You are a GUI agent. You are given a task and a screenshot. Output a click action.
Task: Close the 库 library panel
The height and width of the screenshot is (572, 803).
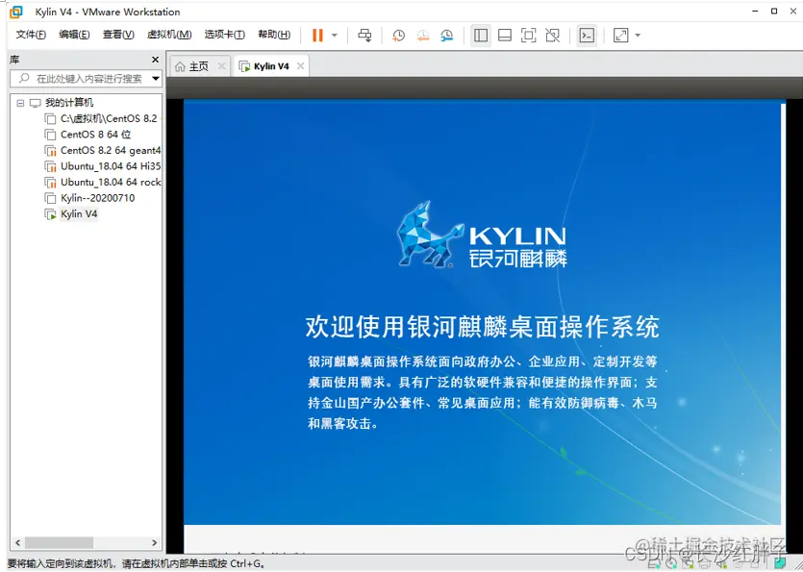tap(155, 60)
